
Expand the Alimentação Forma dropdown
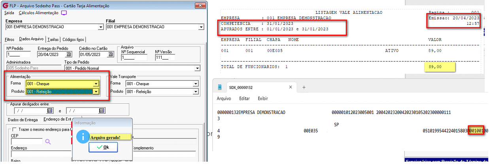96,84
